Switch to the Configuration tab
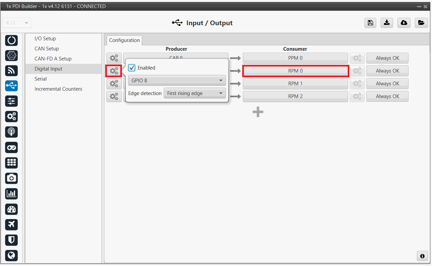Screen dimensions: 432x266 pyautogui.click(x=124, y=40)
